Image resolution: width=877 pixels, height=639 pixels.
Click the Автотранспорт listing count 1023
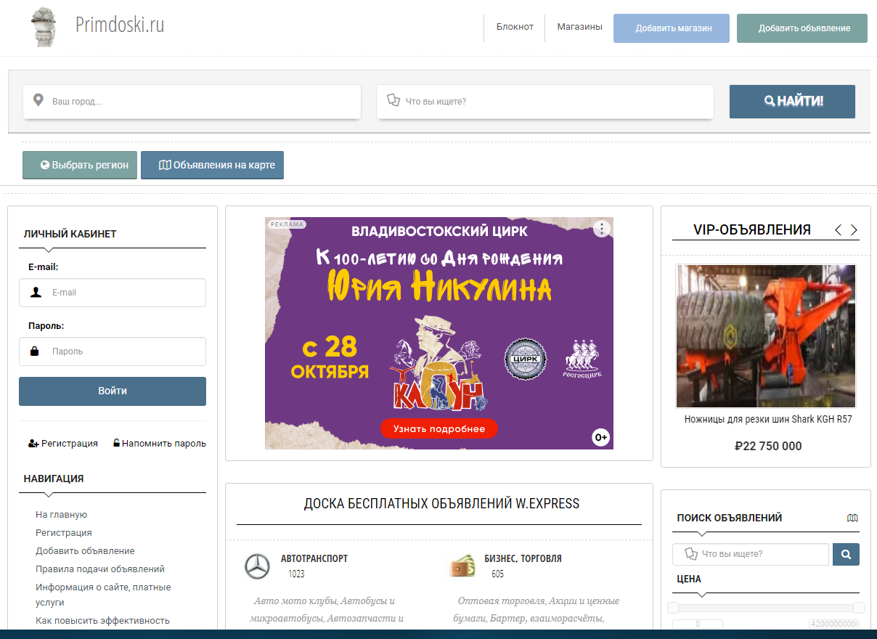[296, 574]
